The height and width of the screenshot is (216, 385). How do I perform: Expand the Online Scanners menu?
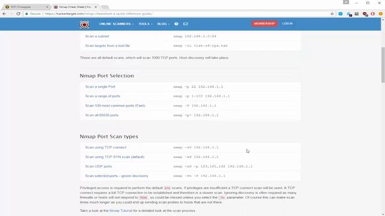pyautogui.click(x=116, y=24)
